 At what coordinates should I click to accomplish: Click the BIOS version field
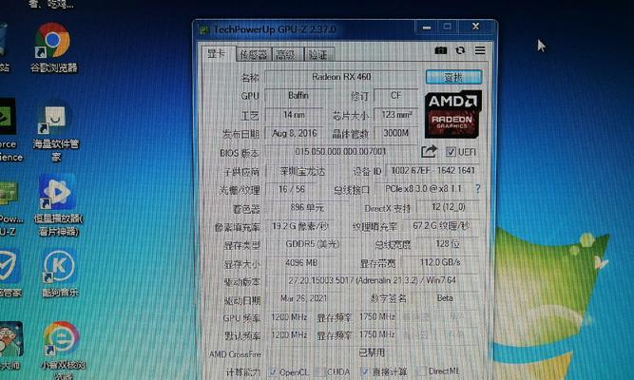341,152
